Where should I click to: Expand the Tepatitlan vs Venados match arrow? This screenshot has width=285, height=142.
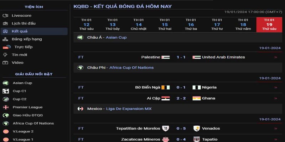(275, 129)
